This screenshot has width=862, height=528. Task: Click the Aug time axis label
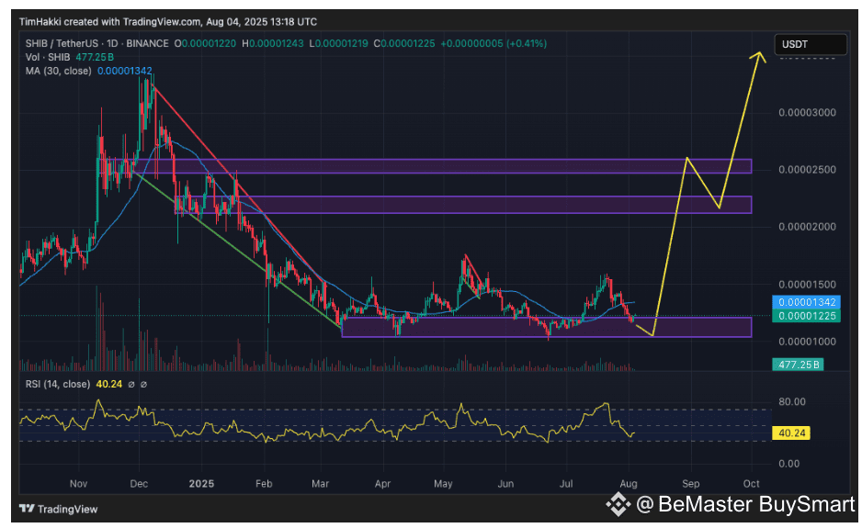point(629,484)
